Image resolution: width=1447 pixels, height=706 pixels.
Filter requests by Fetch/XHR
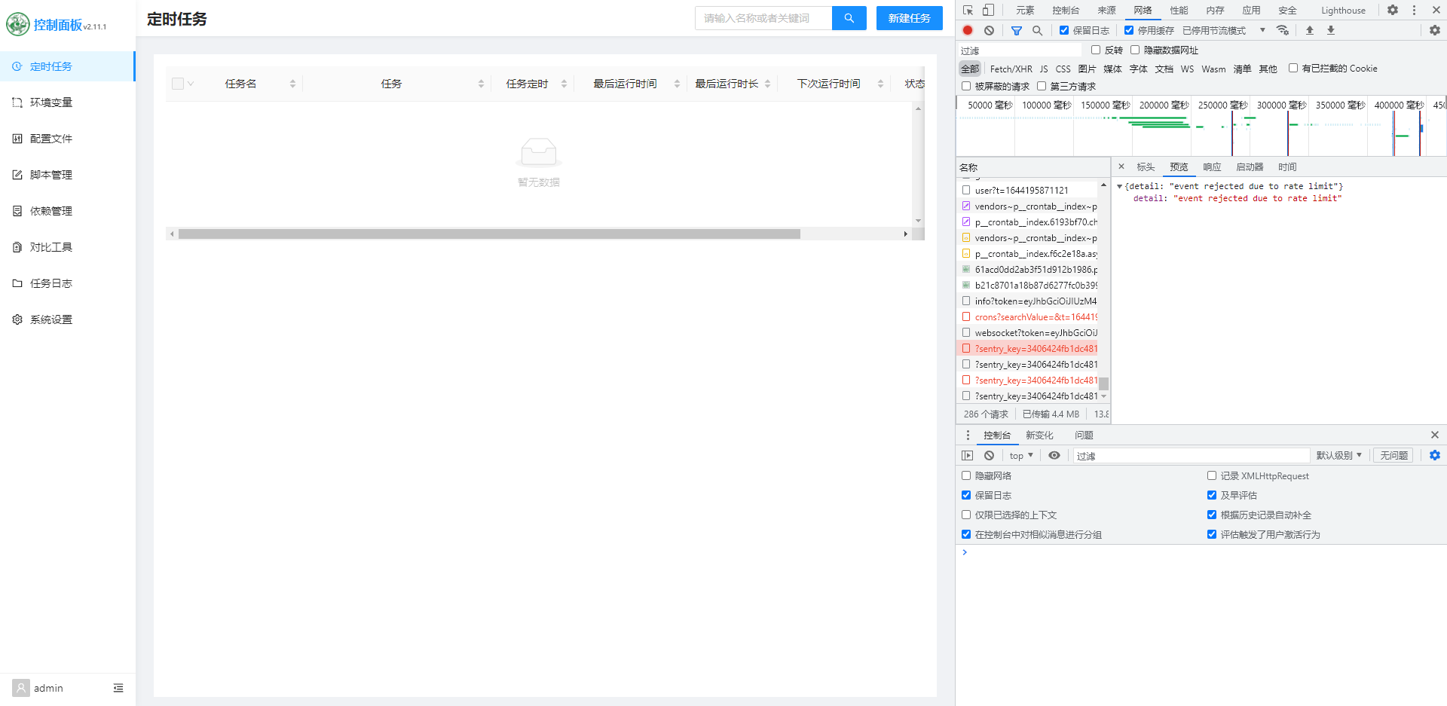pos(1011,69)
